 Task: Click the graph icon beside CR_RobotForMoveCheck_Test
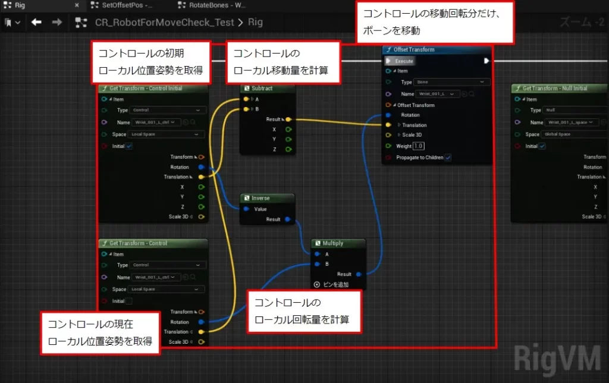(81, 21)
